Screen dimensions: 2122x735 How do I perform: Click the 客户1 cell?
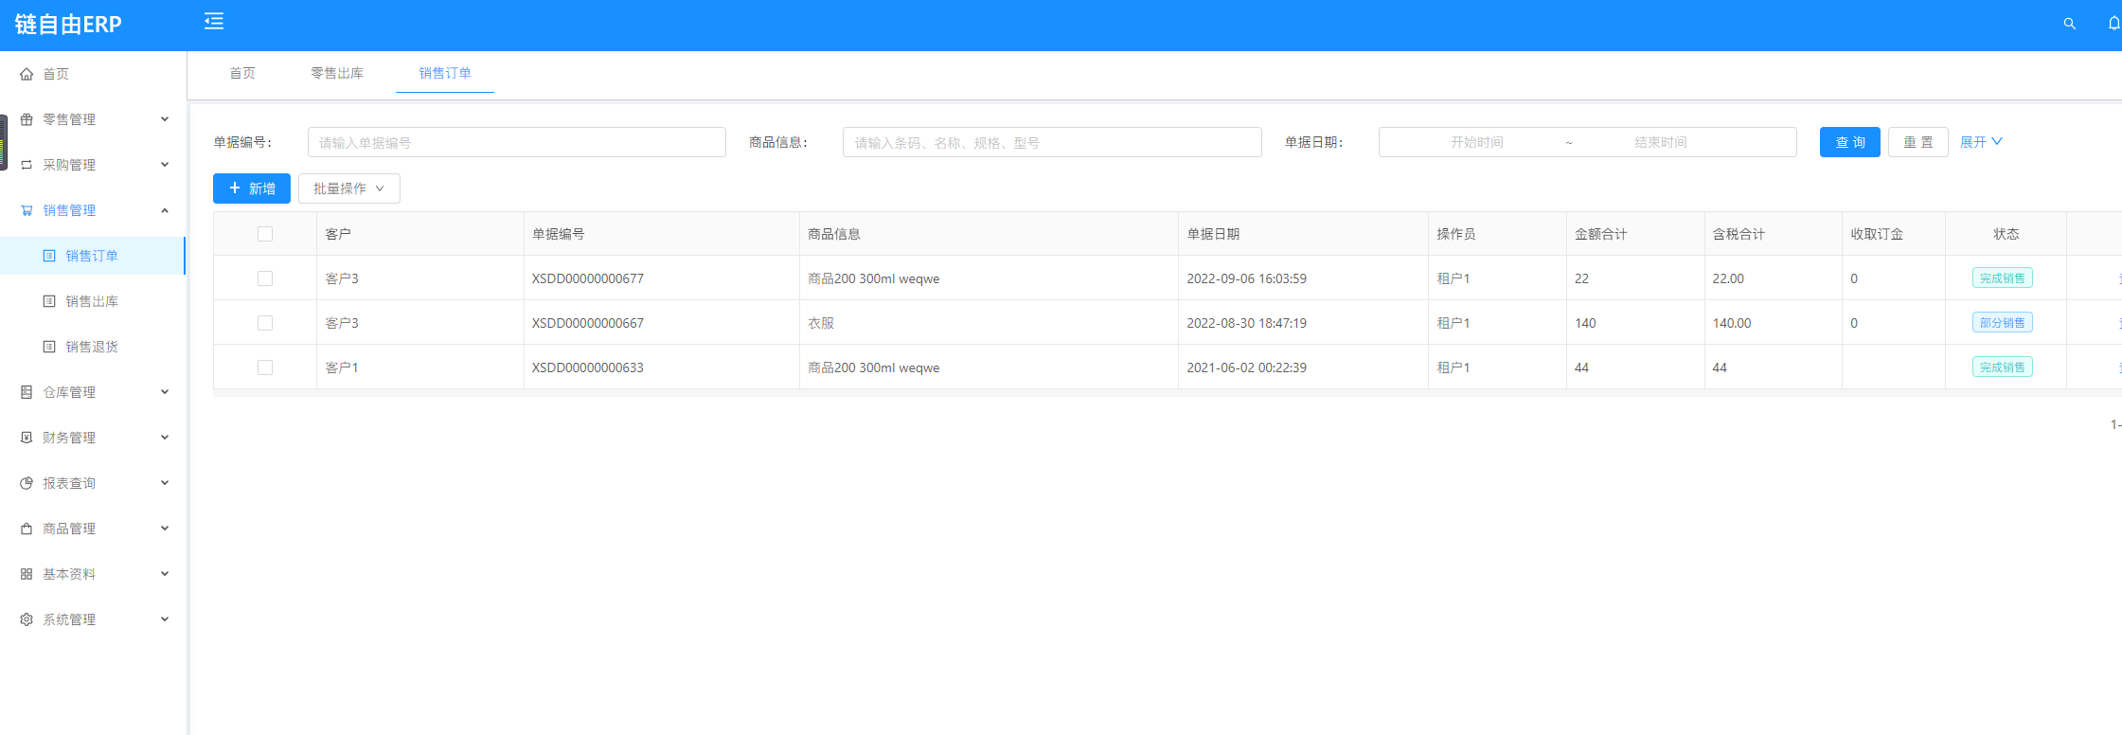tap(342, 367)
